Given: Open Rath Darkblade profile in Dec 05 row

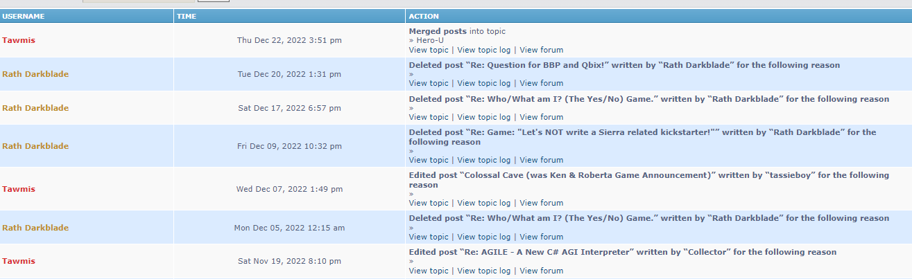Looking at the screenshot, I should (x=35, y=228).
